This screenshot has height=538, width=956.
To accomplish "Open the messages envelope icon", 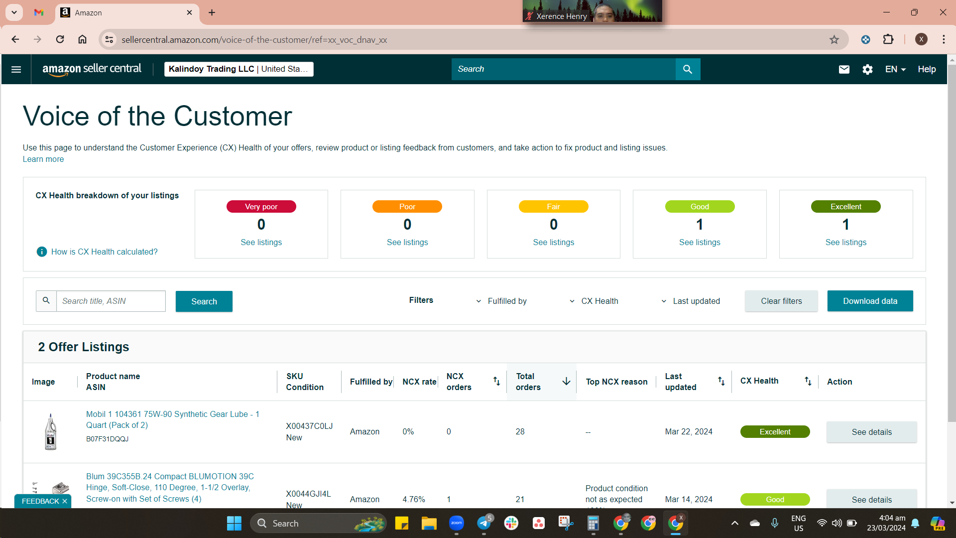I will click(x=844, y=69).
